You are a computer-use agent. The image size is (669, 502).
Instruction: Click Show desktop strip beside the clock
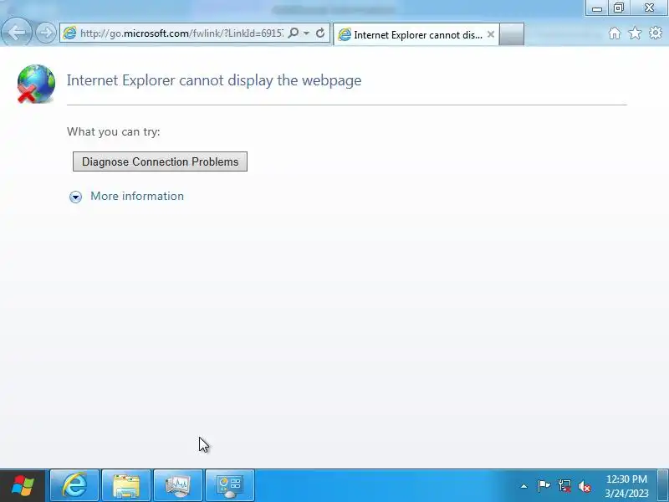[x=663, y=485]
